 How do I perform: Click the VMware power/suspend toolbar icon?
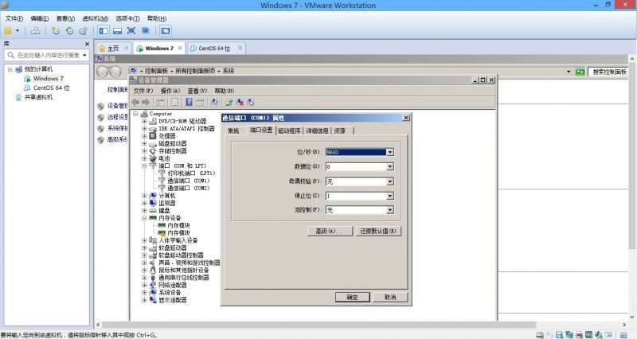pyautogui.click(x=8, y=31)
